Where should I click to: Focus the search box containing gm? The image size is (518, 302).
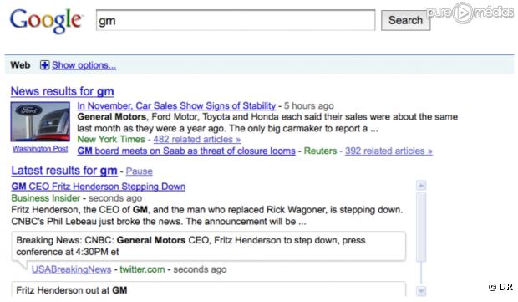(x=236, y=21)
